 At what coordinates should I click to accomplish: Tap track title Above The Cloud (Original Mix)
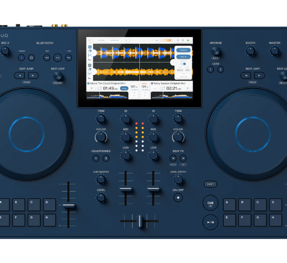(x=107, y=83)
